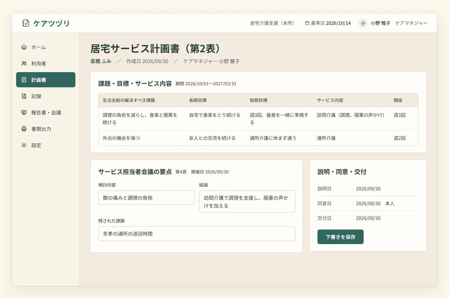
Task: Select 計画書 in the sidebar
Action: pyautogui.click(x=46, y=80)
